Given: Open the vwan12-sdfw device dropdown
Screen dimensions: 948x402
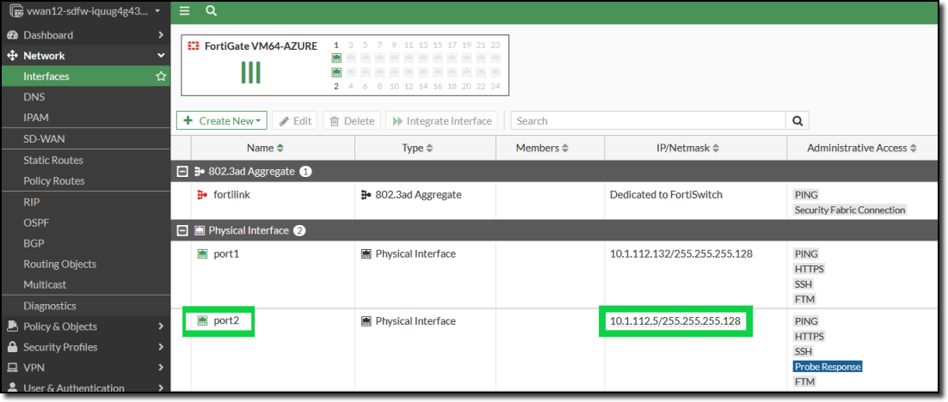Looking at the screenshot, I should [x=84, y=11].
